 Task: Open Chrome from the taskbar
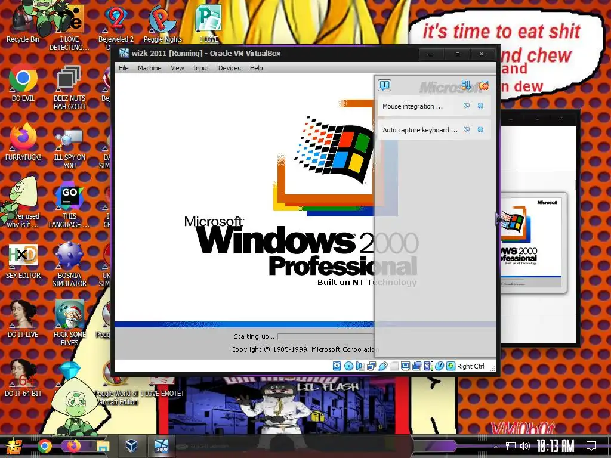point(45,446)
